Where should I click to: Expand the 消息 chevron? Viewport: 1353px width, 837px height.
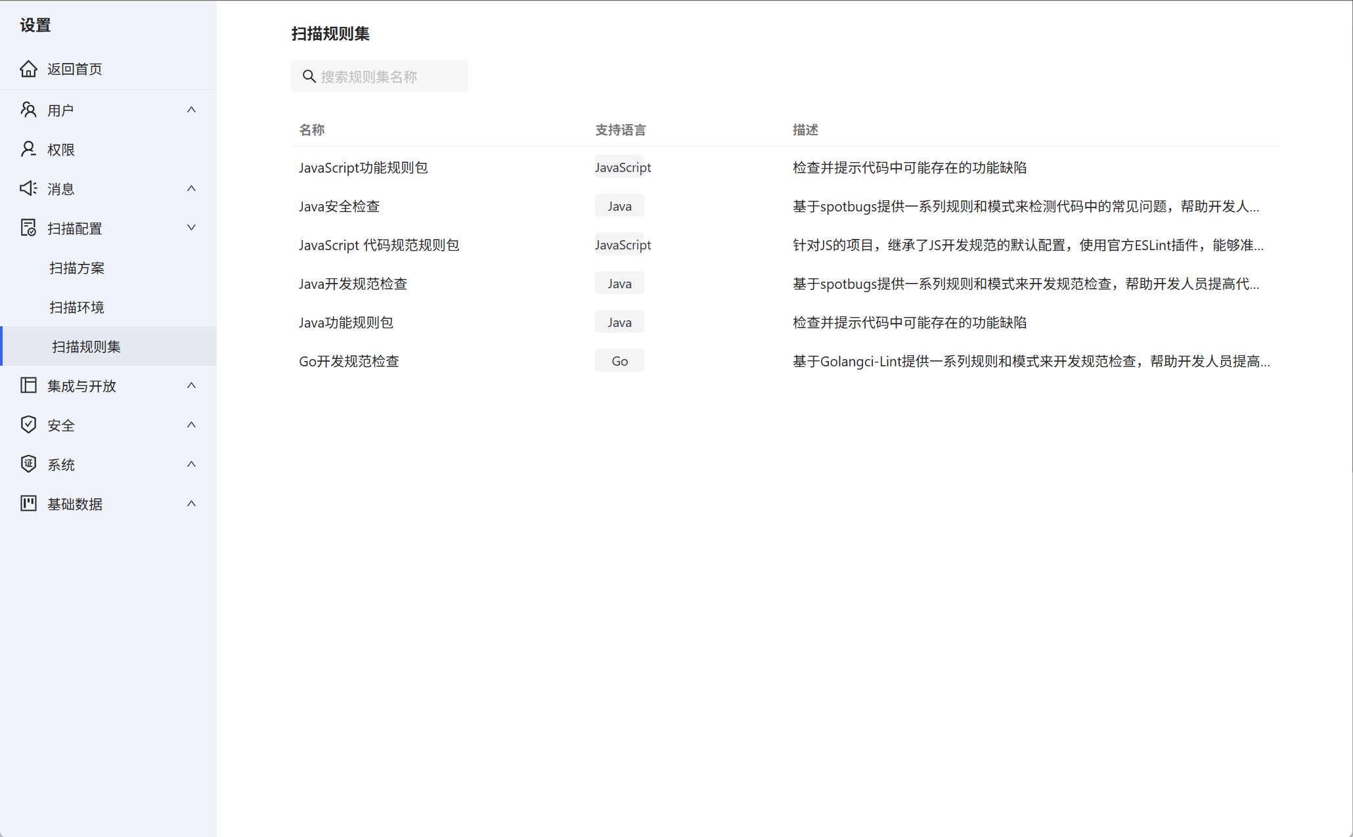191,188
